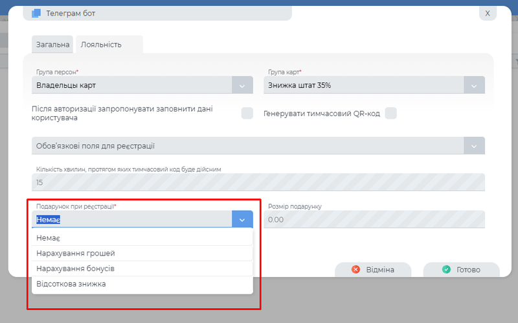Click the Розмір подарунку input field
The width and height of the screenshot is (518, 323).
(374, 220)
